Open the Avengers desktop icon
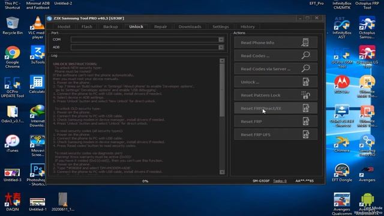 tap(367, 174)
